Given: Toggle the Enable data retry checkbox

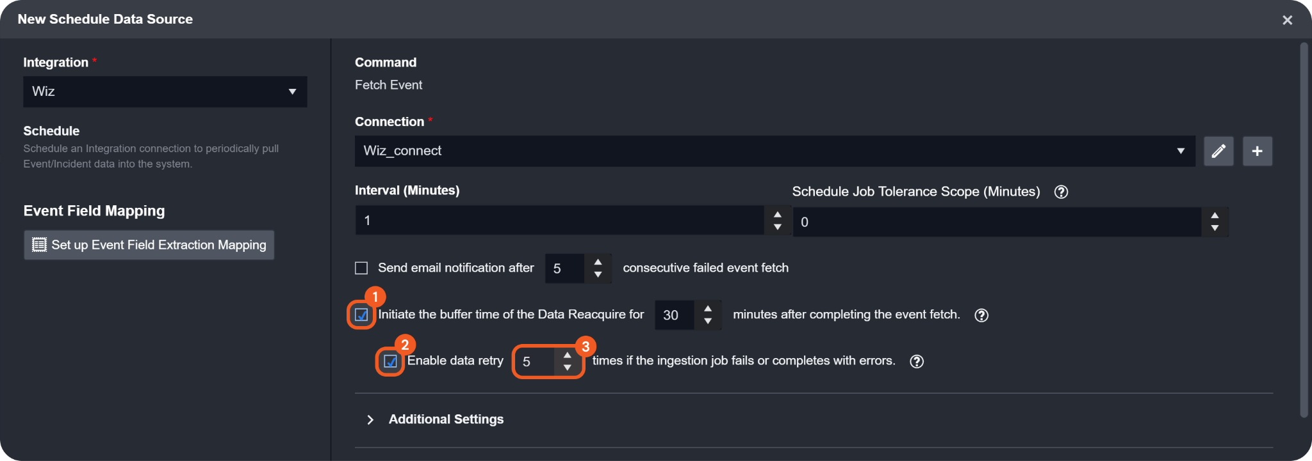Looking at the screenshot, I should (x=390, y=362).
